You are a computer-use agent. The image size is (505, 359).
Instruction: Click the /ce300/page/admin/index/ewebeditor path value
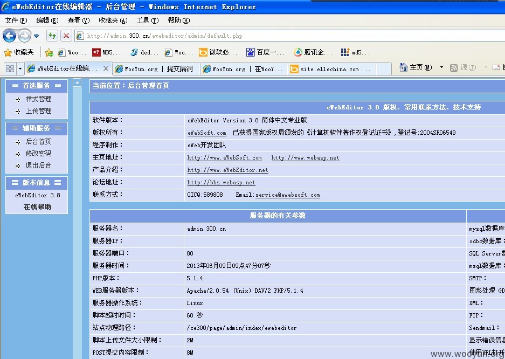tap(241, 328)
